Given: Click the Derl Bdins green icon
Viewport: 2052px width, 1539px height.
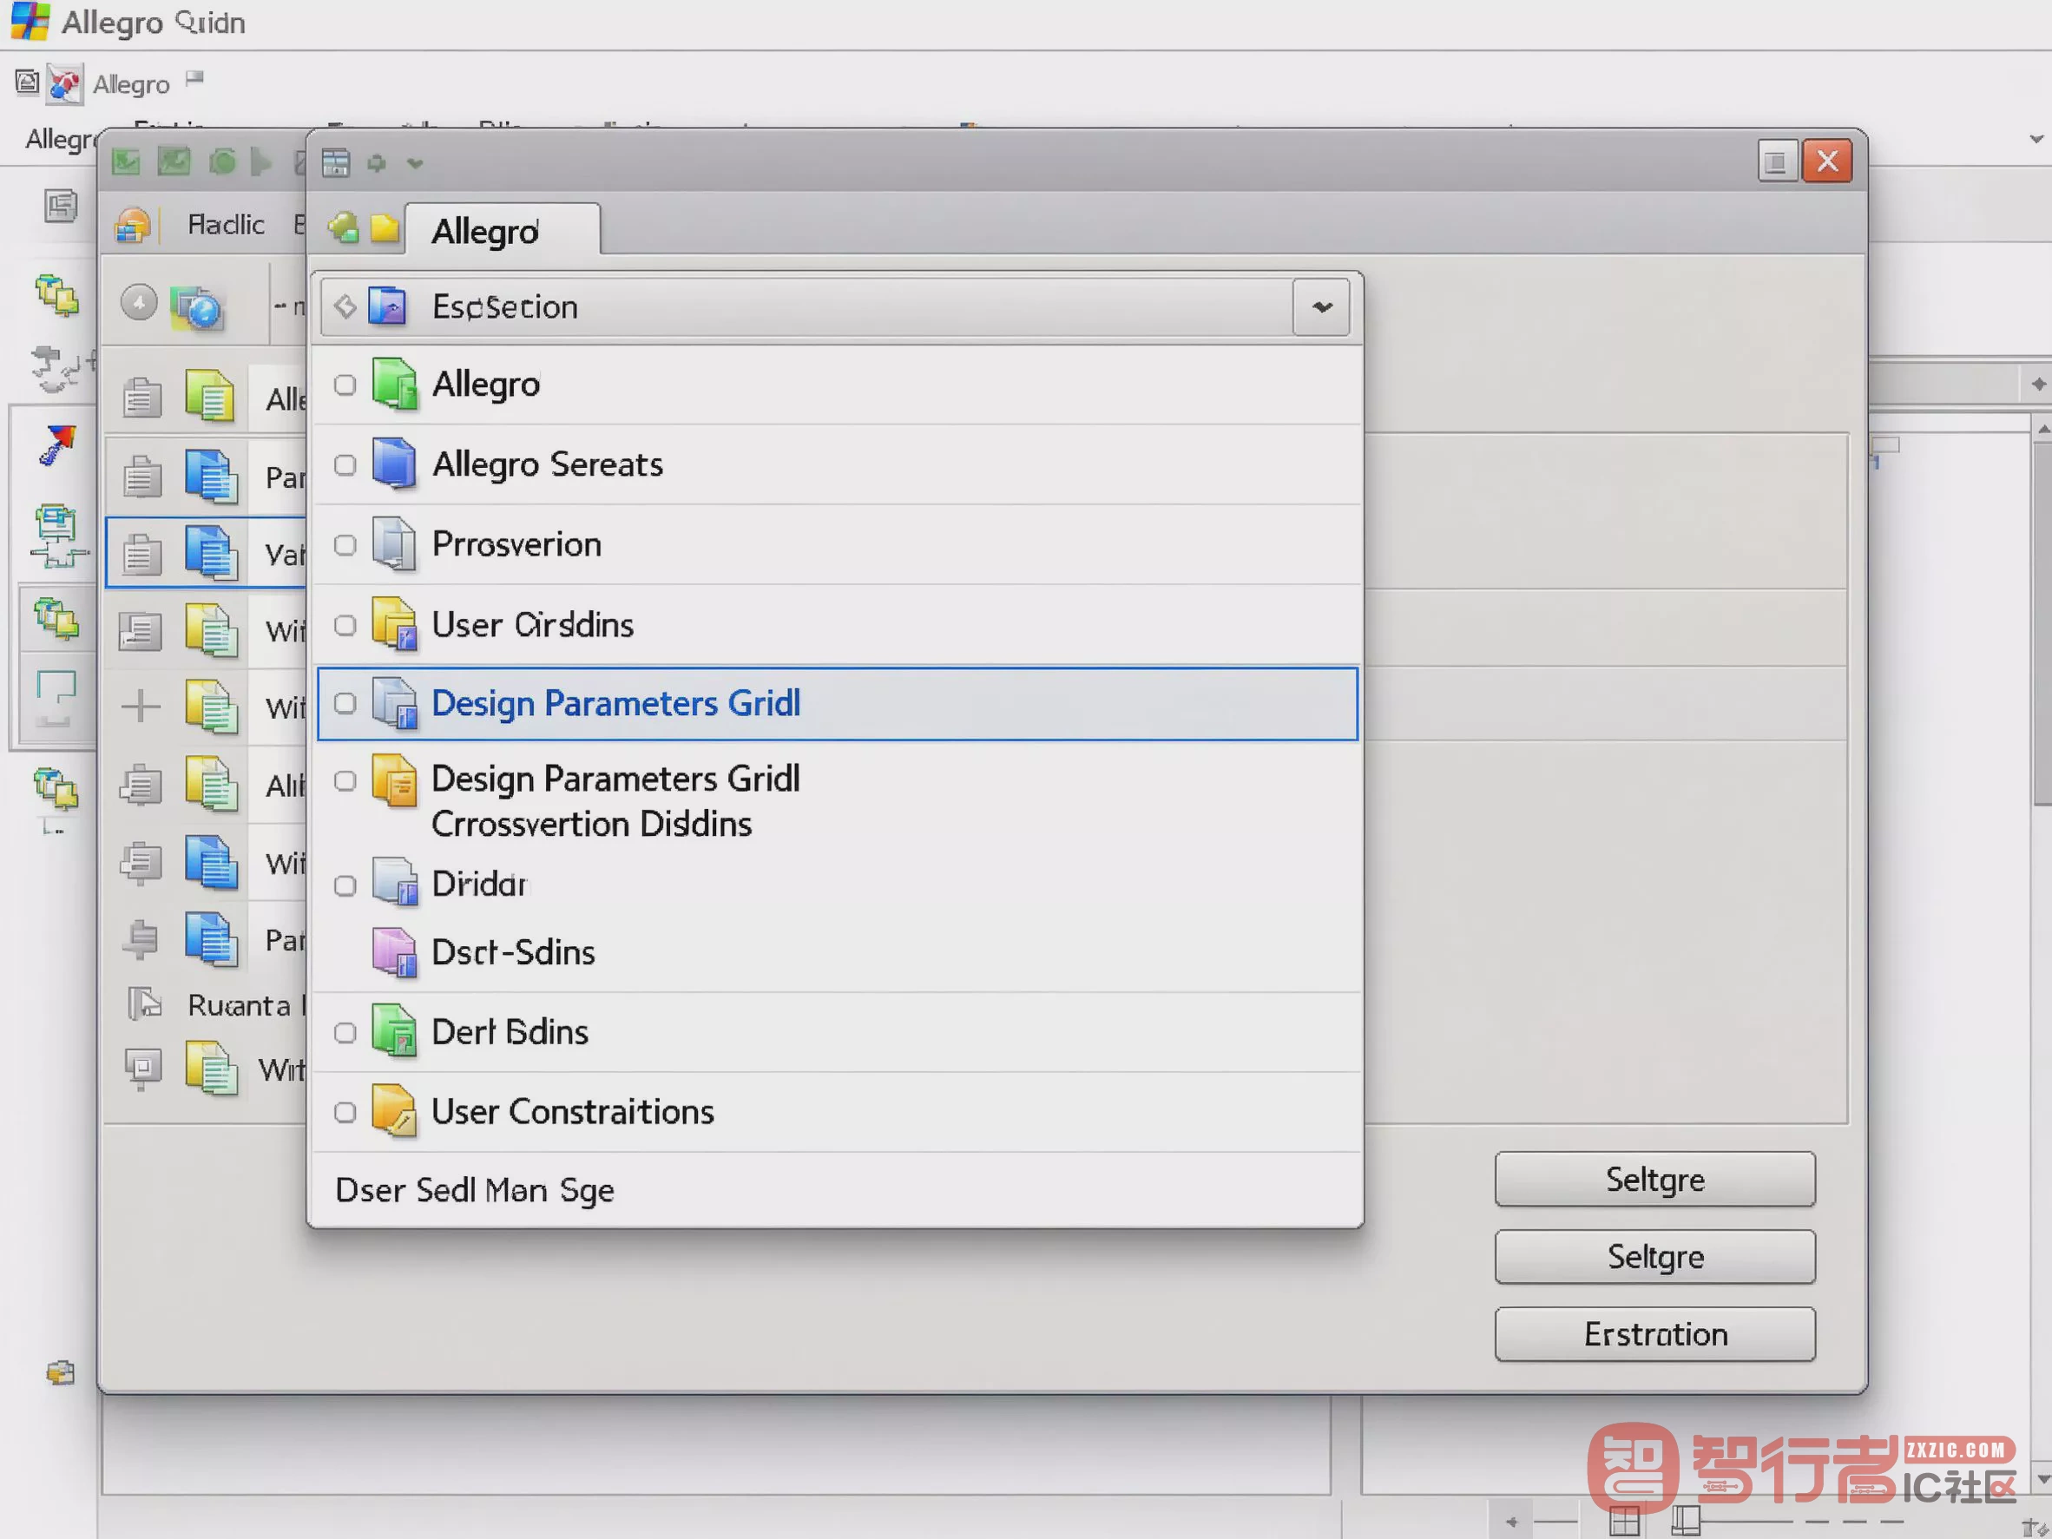Looking at the screenshot, I should (394, 1029).
